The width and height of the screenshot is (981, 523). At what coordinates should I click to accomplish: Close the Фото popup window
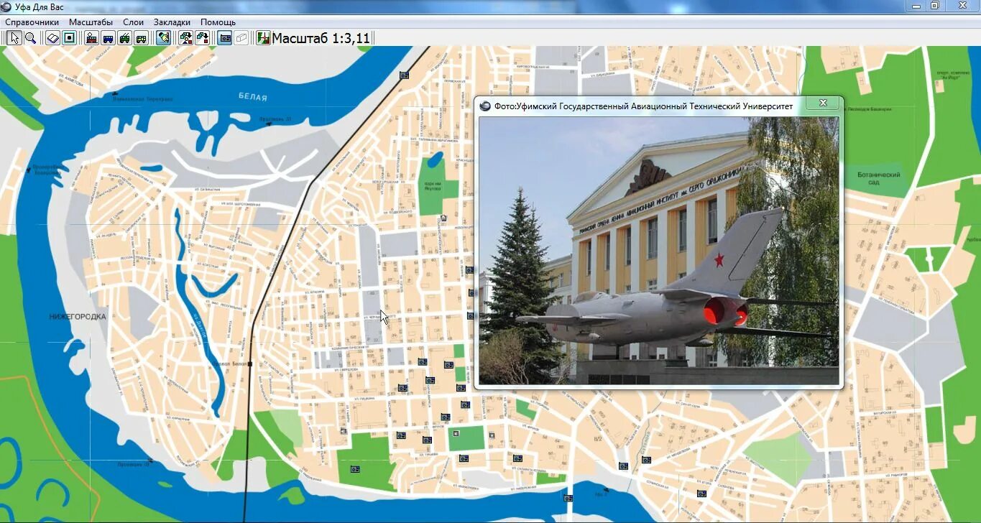[x=823, y=103]
